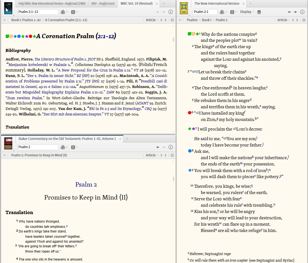Open parallel resources icon in the WBC panel
Viewport: 308px width, 263px height.
[73, 12]
